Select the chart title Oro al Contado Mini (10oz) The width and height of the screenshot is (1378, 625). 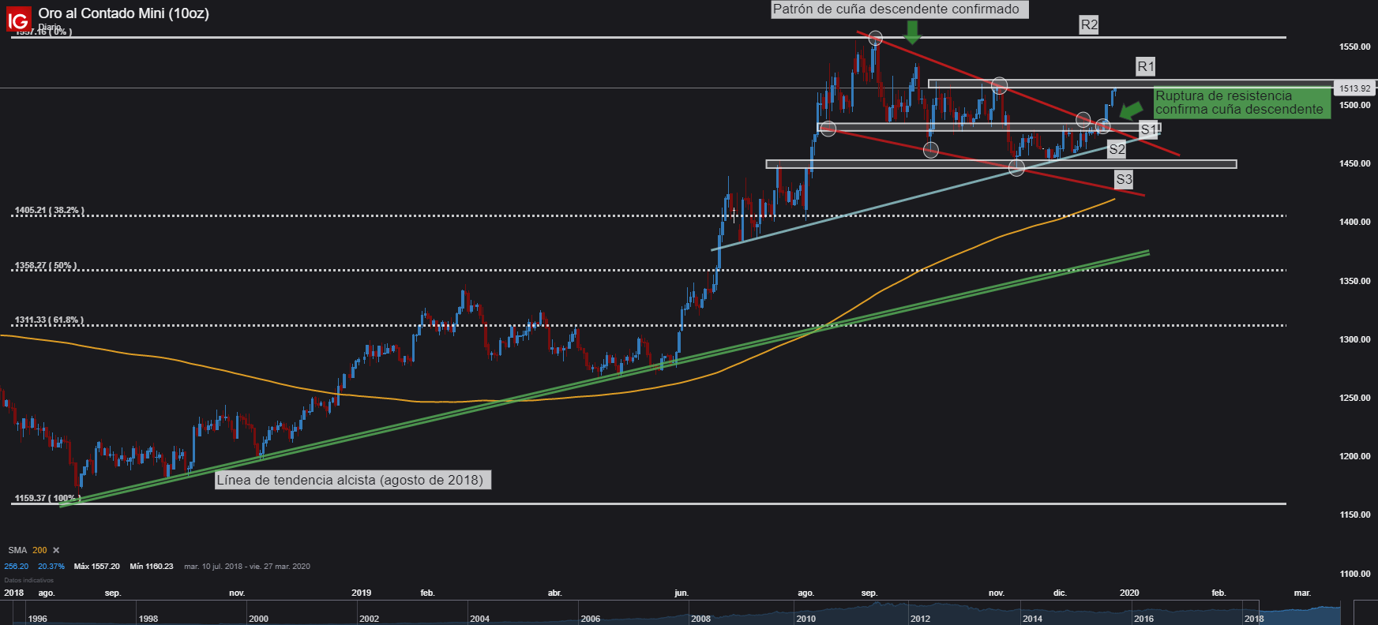click(x=123, y=13)
